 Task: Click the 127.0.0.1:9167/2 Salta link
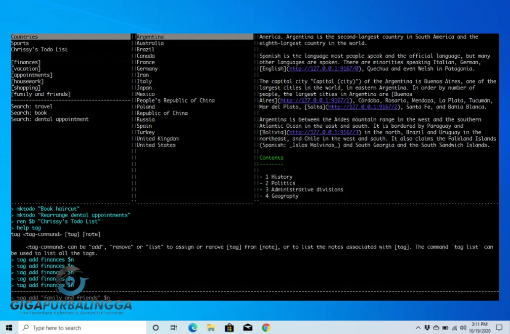coord(363,107)
